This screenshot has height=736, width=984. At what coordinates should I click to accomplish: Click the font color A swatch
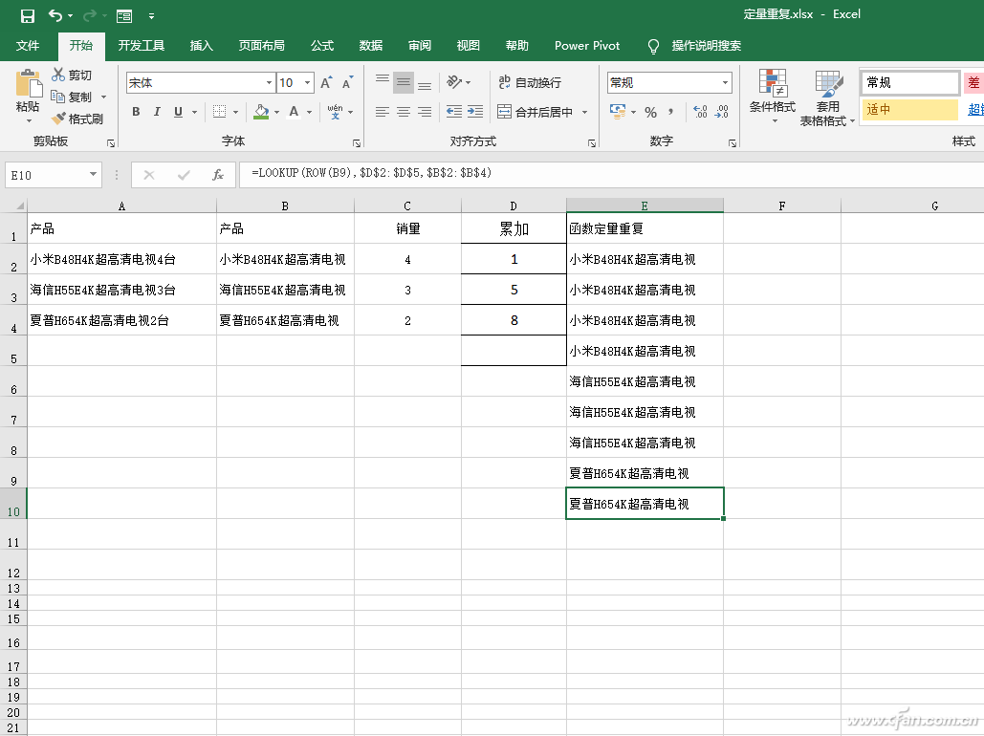pos(294,112)
